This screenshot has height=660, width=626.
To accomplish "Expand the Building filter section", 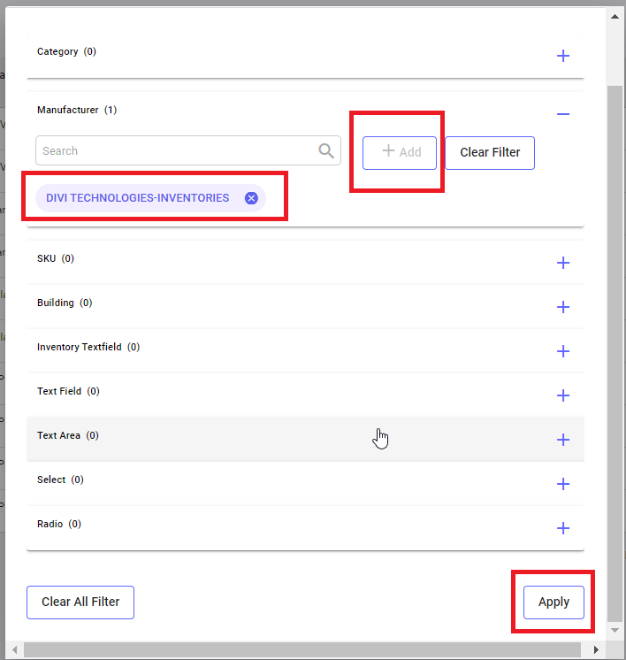I will click(x=563, y=307).
